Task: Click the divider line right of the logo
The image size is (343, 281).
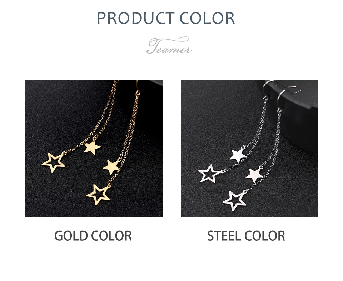Action: [272, 47]
